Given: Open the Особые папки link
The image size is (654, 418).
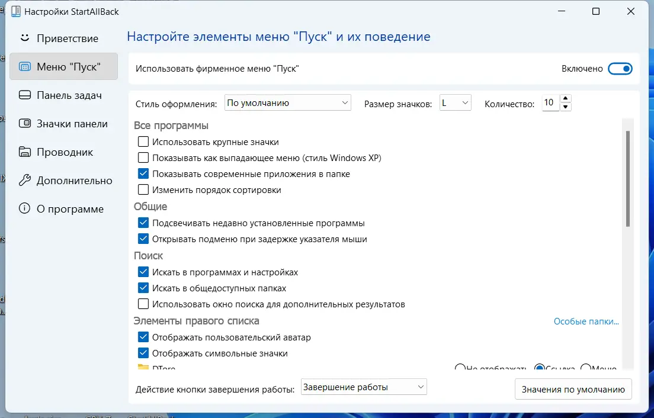Looking at the screenshot, I should click(585, 321).
